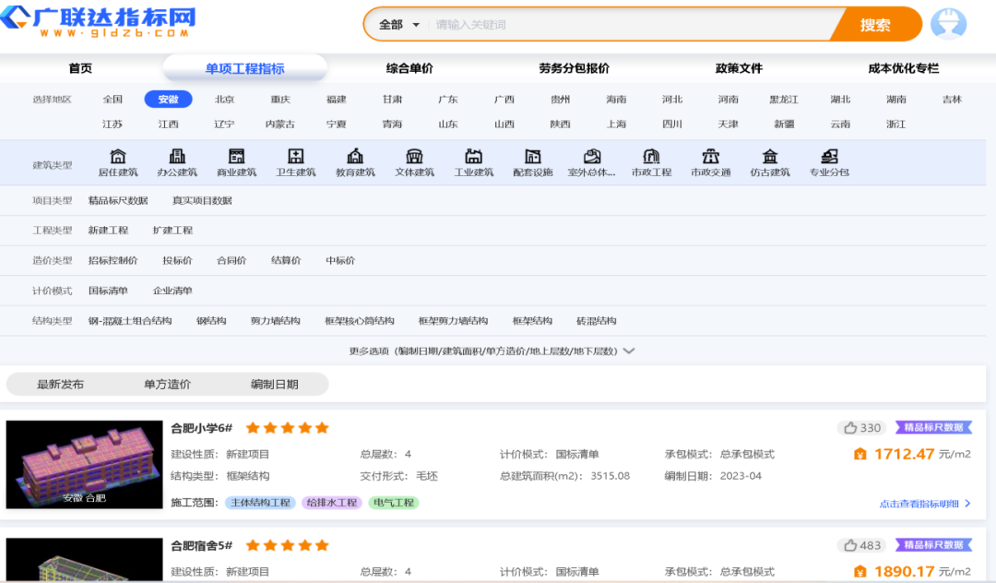Filter structure type by 框架结构
Screen dimensions: 996x583
coord(532,321)
